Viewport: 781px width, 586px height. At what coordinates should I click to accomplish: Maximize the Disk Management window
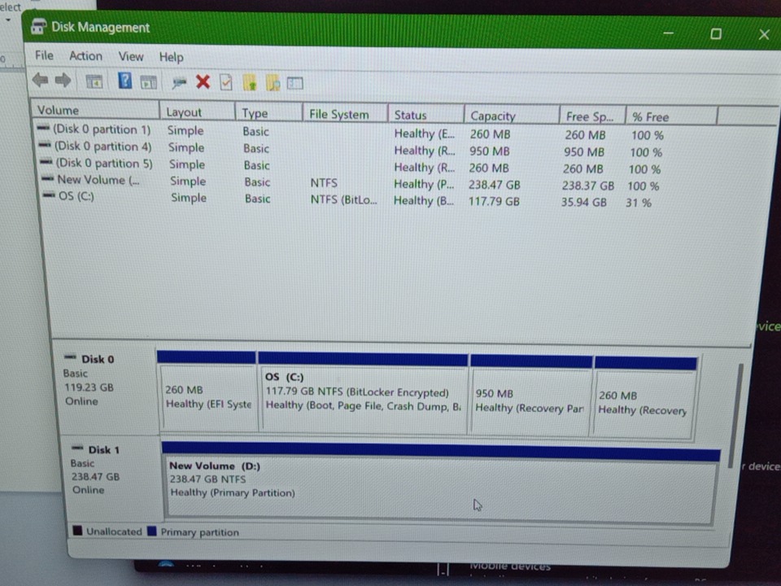716,34
